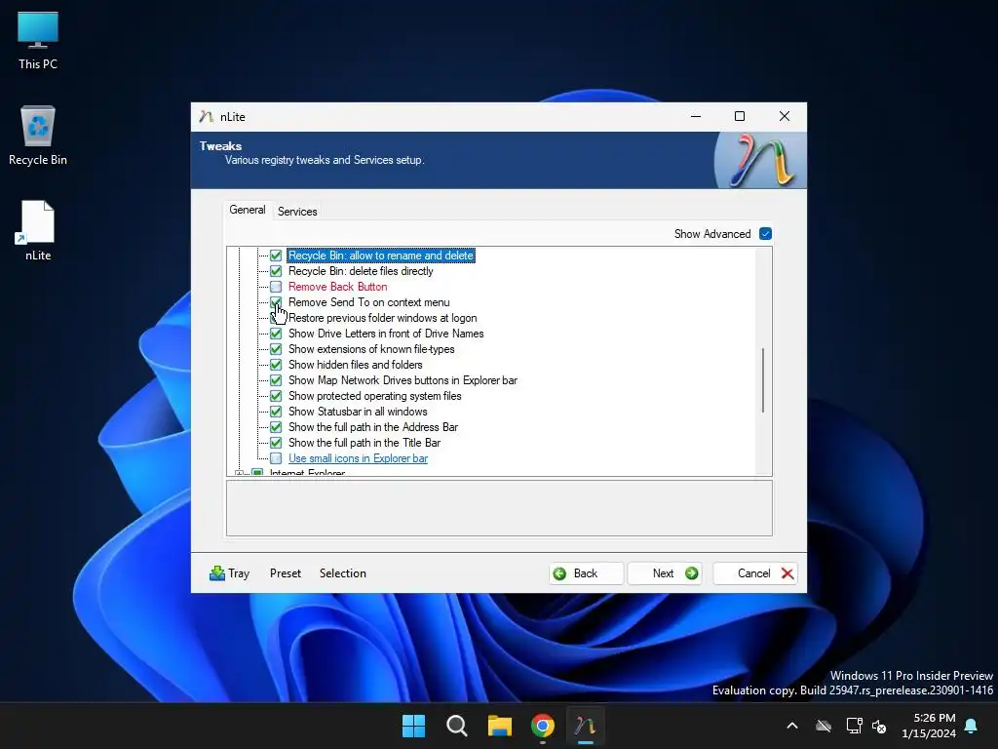This screenshot has height=749, width=998.
Task: Click the Windows Start button
Action: click(x=413, y=726)
